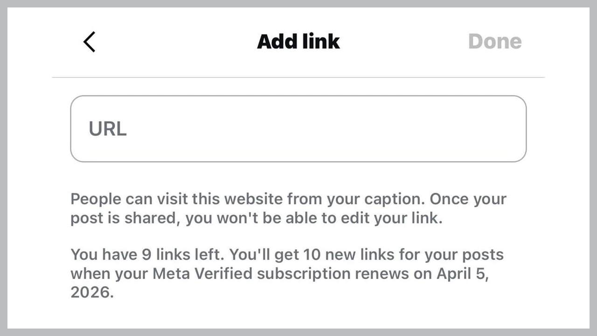Click the "URL" placeholder text
This screenshot has height=336, width=597.
(x=108, y=129)
